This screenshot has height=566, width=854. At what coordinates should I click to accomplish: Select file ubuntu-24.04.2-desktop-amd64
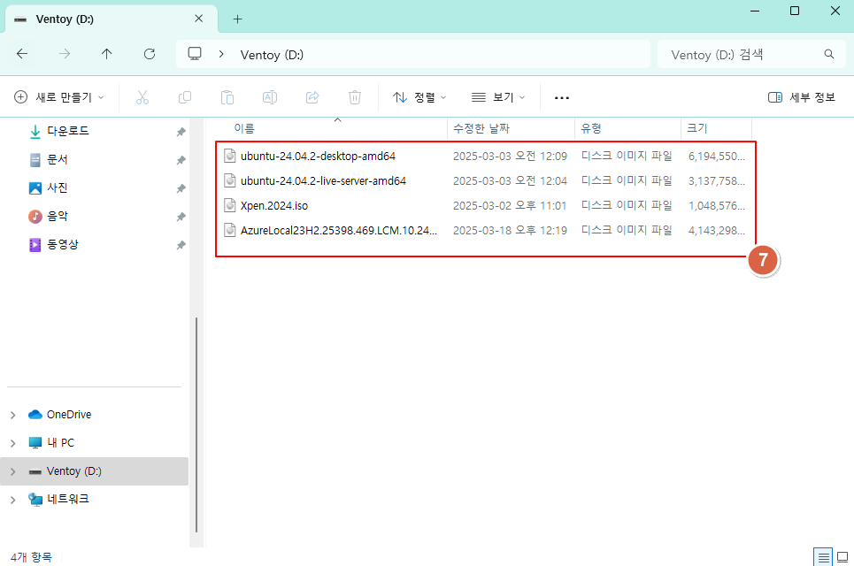pos(318,157)
